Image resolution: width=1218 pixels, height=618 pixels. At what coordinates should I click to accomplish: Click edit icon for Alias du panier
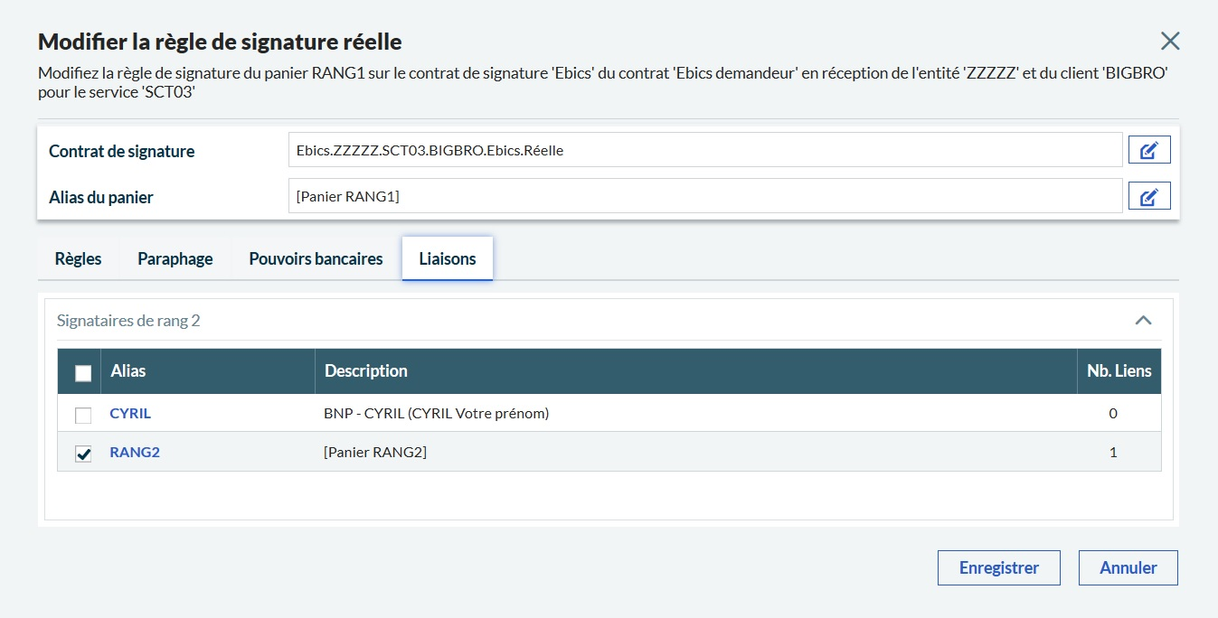(x=1149, y=196)
